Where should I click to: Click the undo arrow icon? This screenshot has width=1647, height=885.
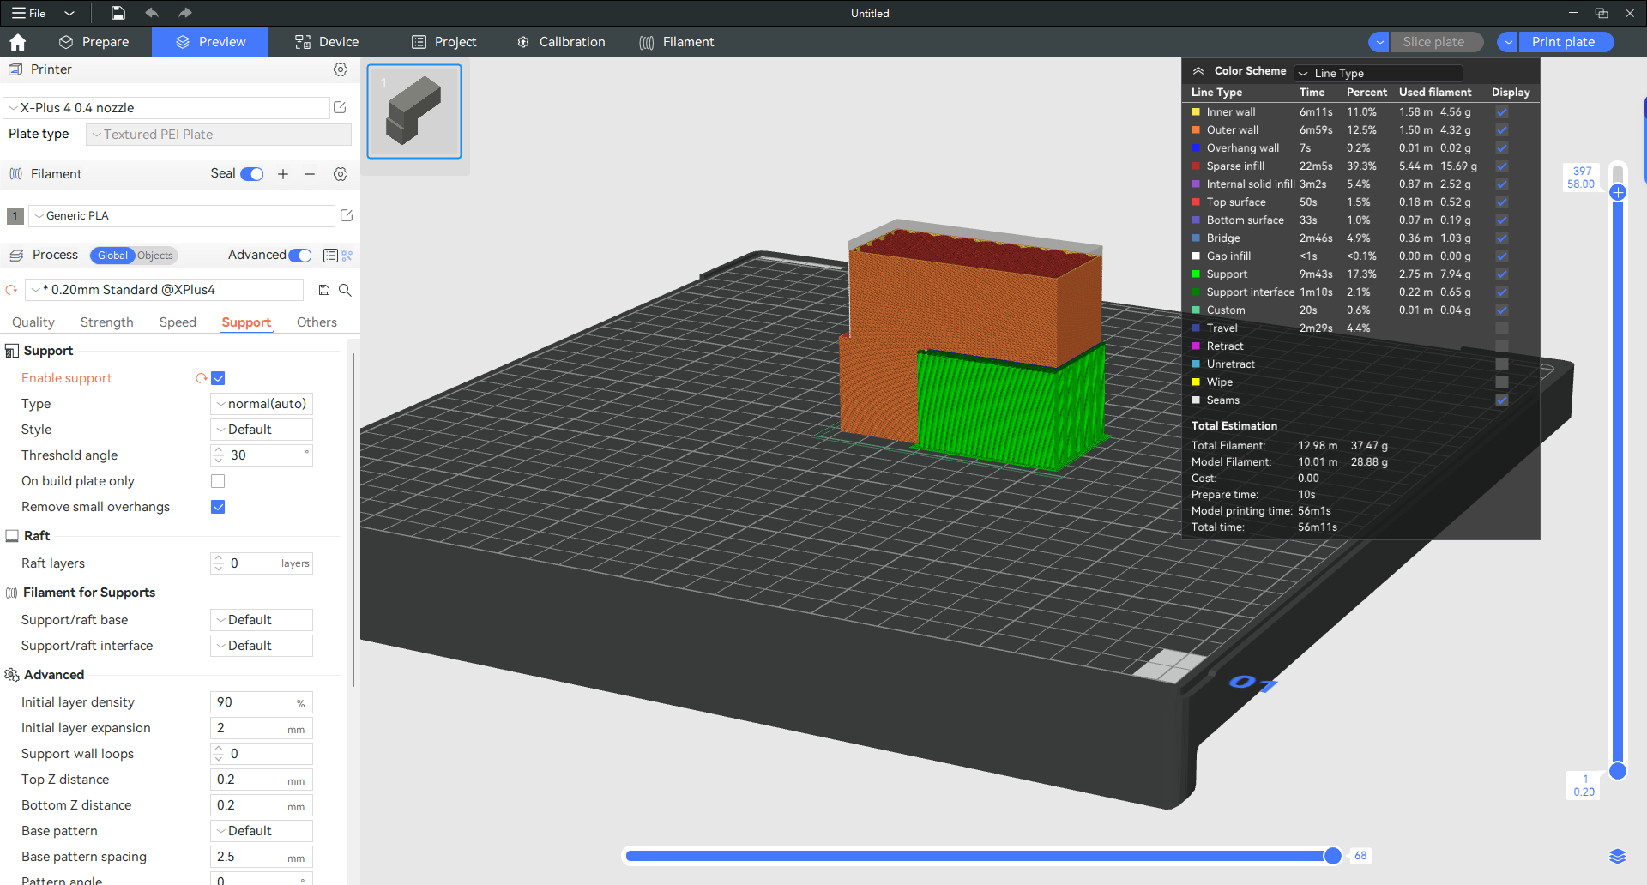tap(152, 13)
